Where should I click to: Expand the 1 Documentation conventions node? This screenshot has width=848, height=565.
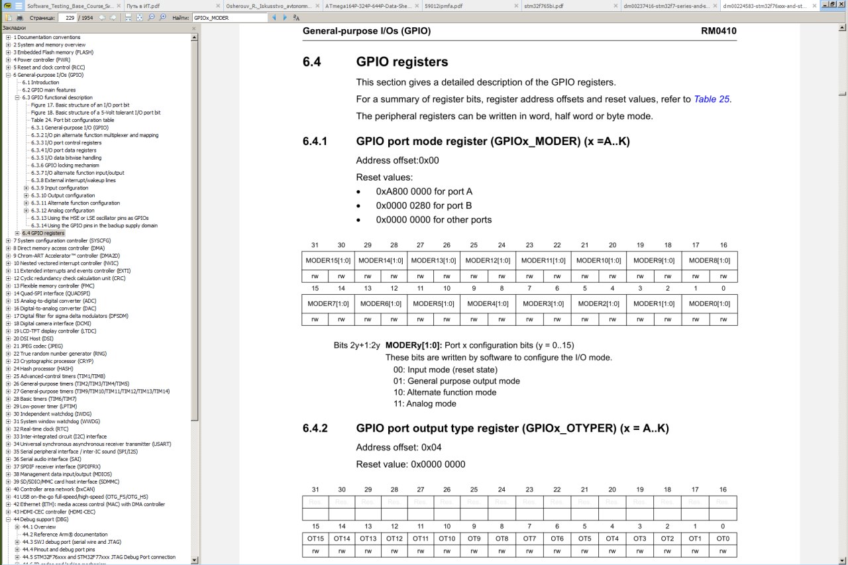pos(8,37)
